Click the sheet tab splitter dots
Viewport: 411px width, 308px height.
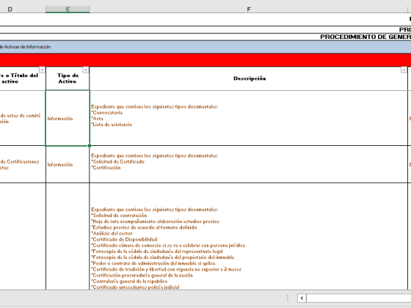[x=288, y=298]
